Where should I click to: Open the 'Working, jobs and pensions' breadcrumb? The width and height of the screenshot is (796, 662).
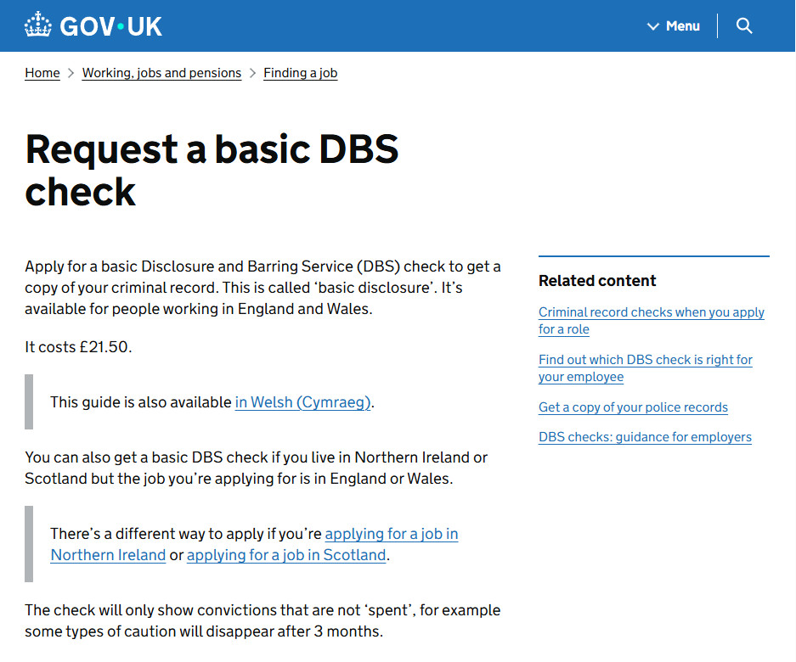pyautogui.click(x=161, y=73)
